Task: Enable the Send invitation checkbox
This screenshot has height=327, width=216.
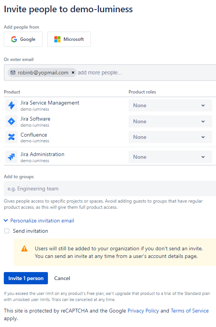Action: point(7,231)
